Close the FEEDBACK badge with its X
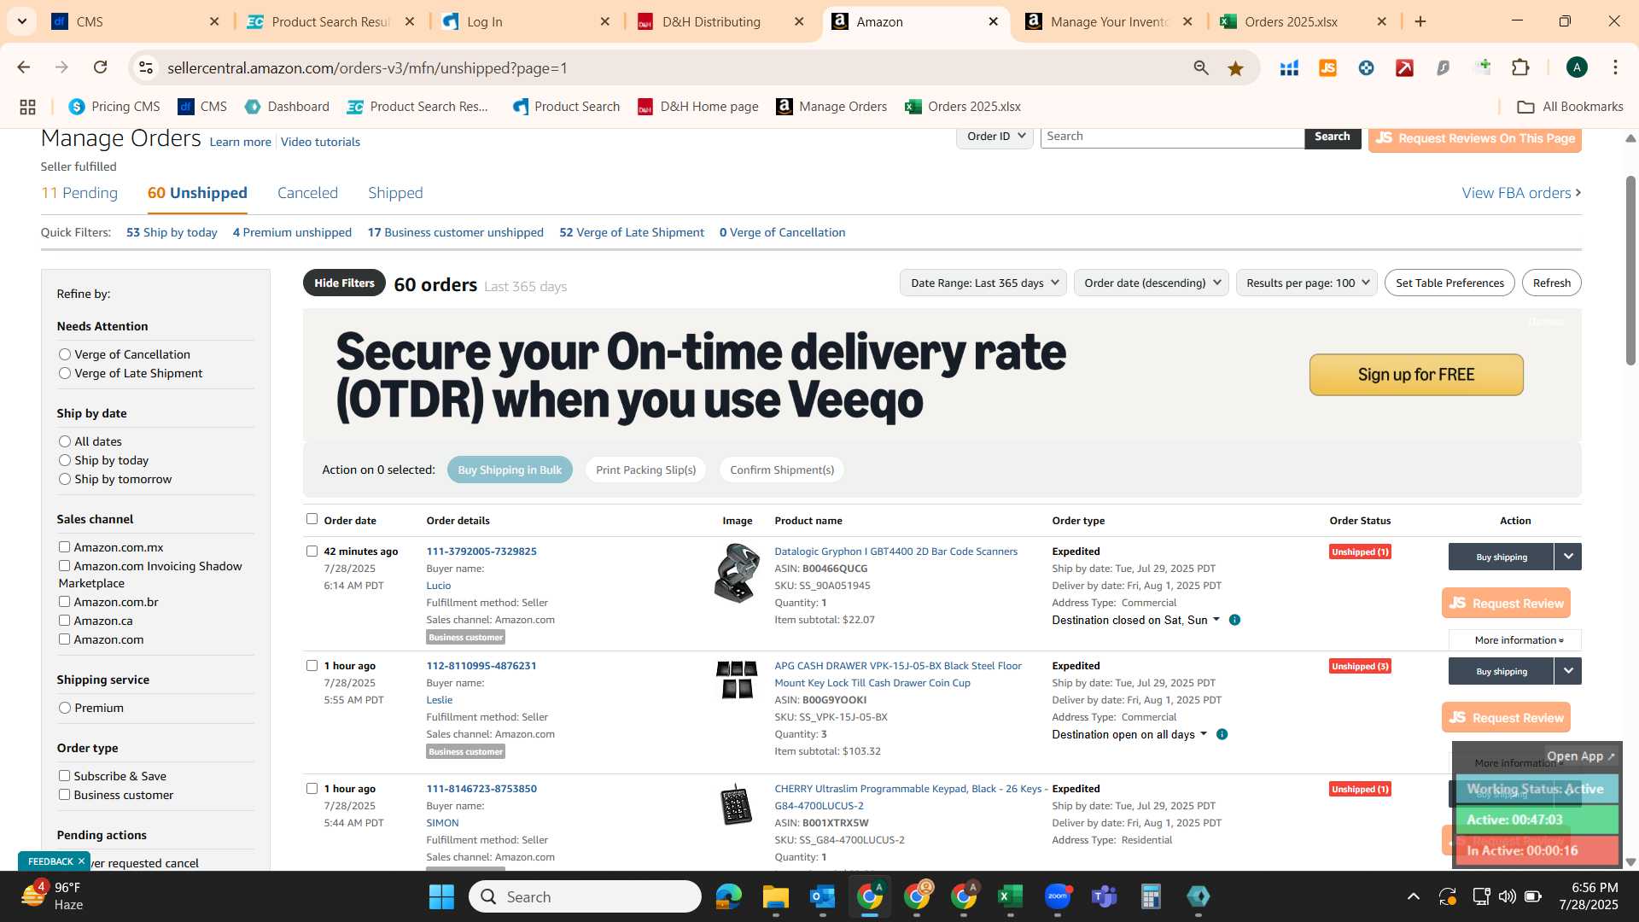Screen dimensions: 1639x922 [x=81, y=861]
